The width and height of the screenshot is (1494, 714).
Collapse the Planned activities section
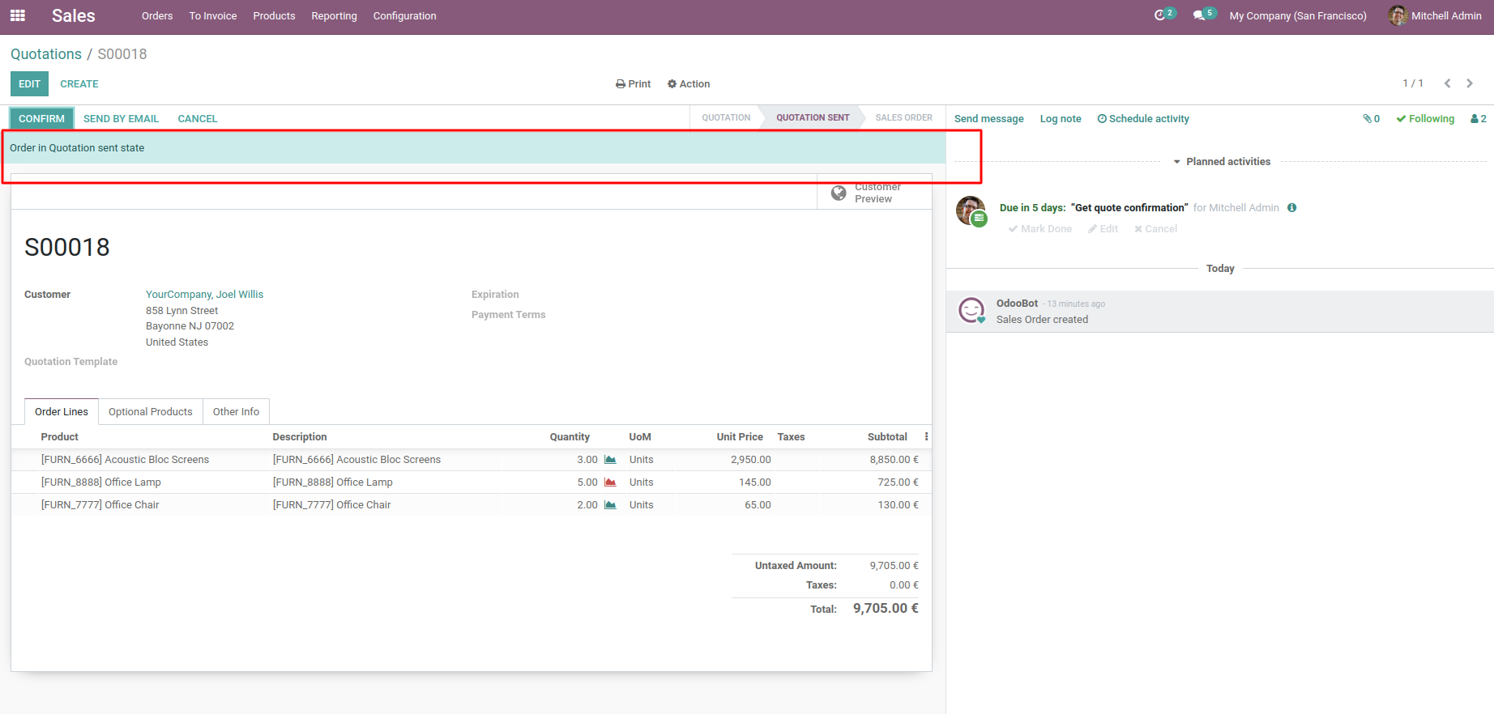1222,162
